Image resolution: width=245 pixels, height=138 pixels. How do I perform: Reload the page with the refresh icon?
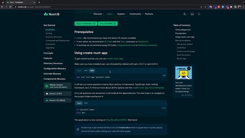click(x=10, y=7)
